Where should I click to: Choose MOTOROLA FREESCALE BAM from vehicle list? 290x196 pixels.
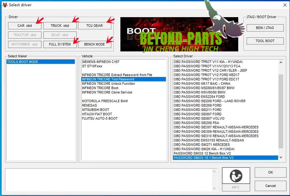tap(105, 101)
